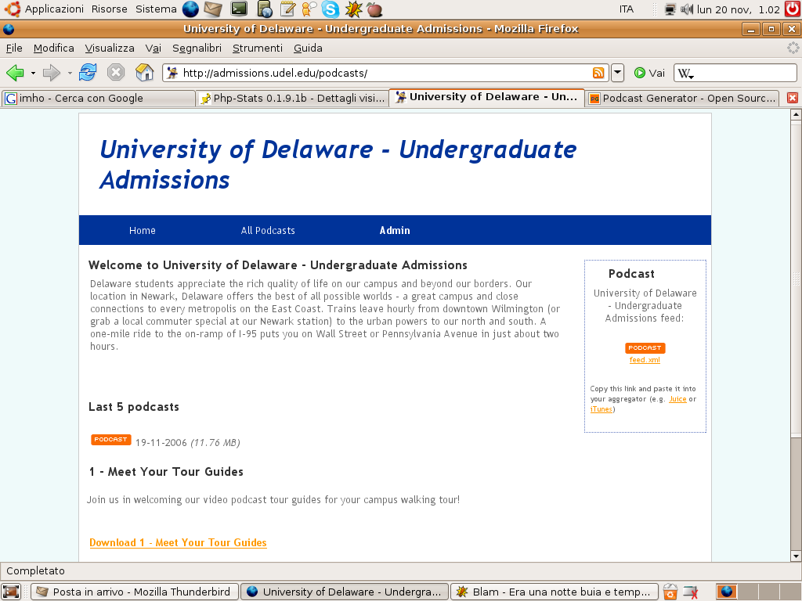Follow the Download 1 - Meet Your Tour Guides link
Screen dimensions: 802x601
click(178, 542)
